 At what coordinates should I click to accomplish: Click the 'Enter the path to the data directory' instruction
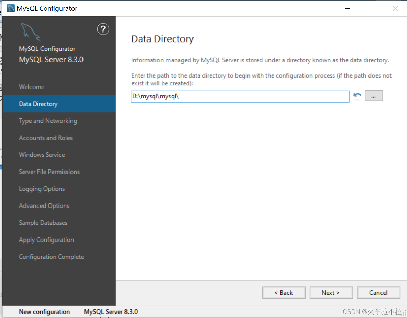coord(261,80)
